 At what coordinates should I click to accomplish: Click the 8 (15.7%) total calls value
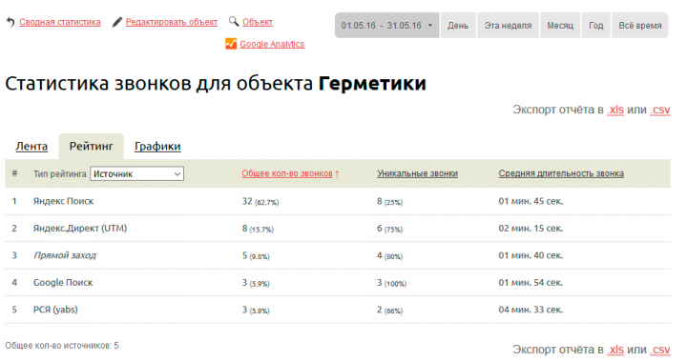click(258, 229)
